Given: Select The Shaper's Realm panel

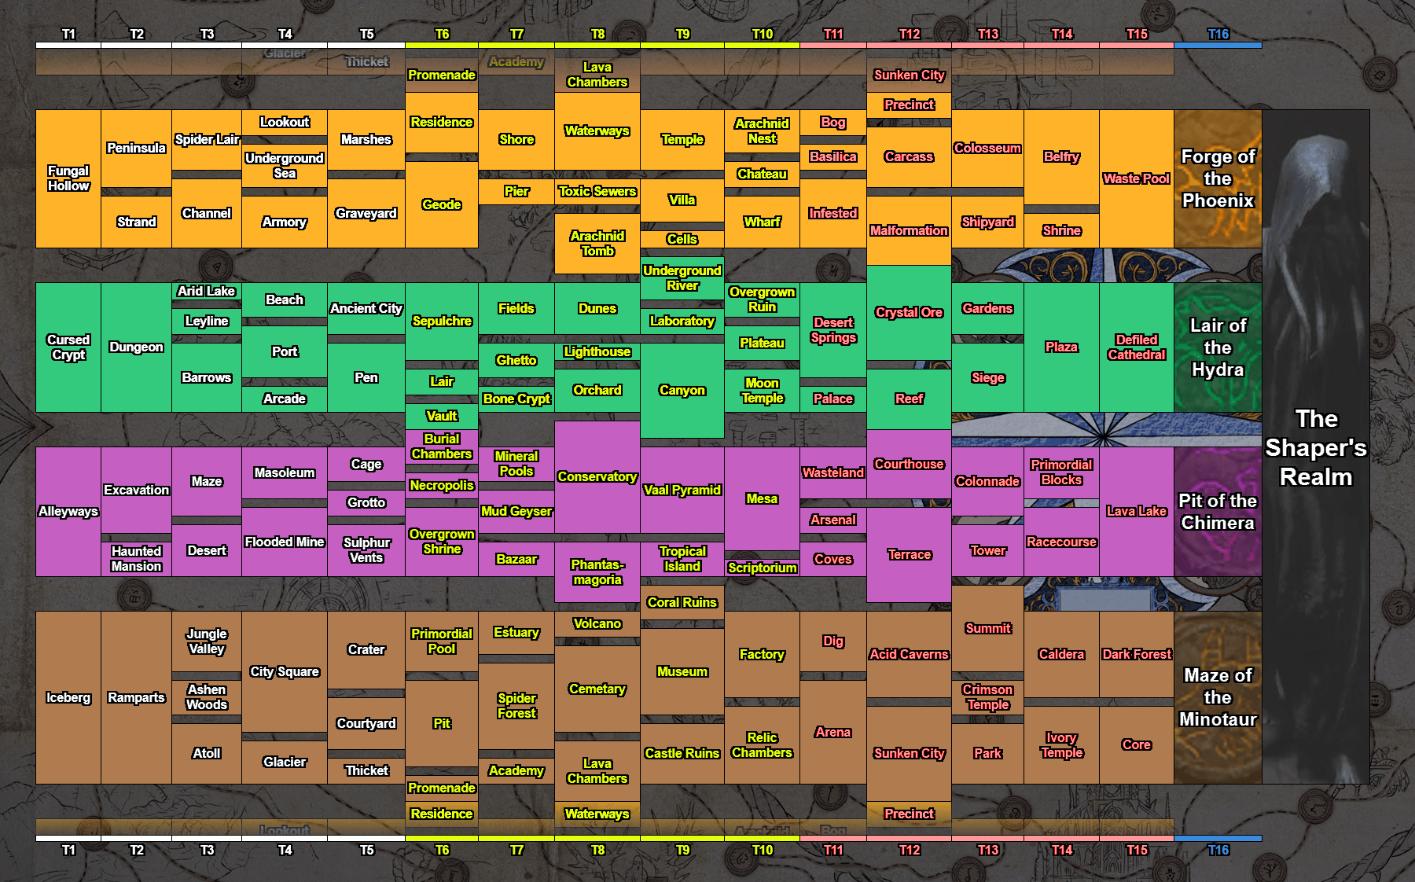Looking at the screenshot, I should [1316, 447].
